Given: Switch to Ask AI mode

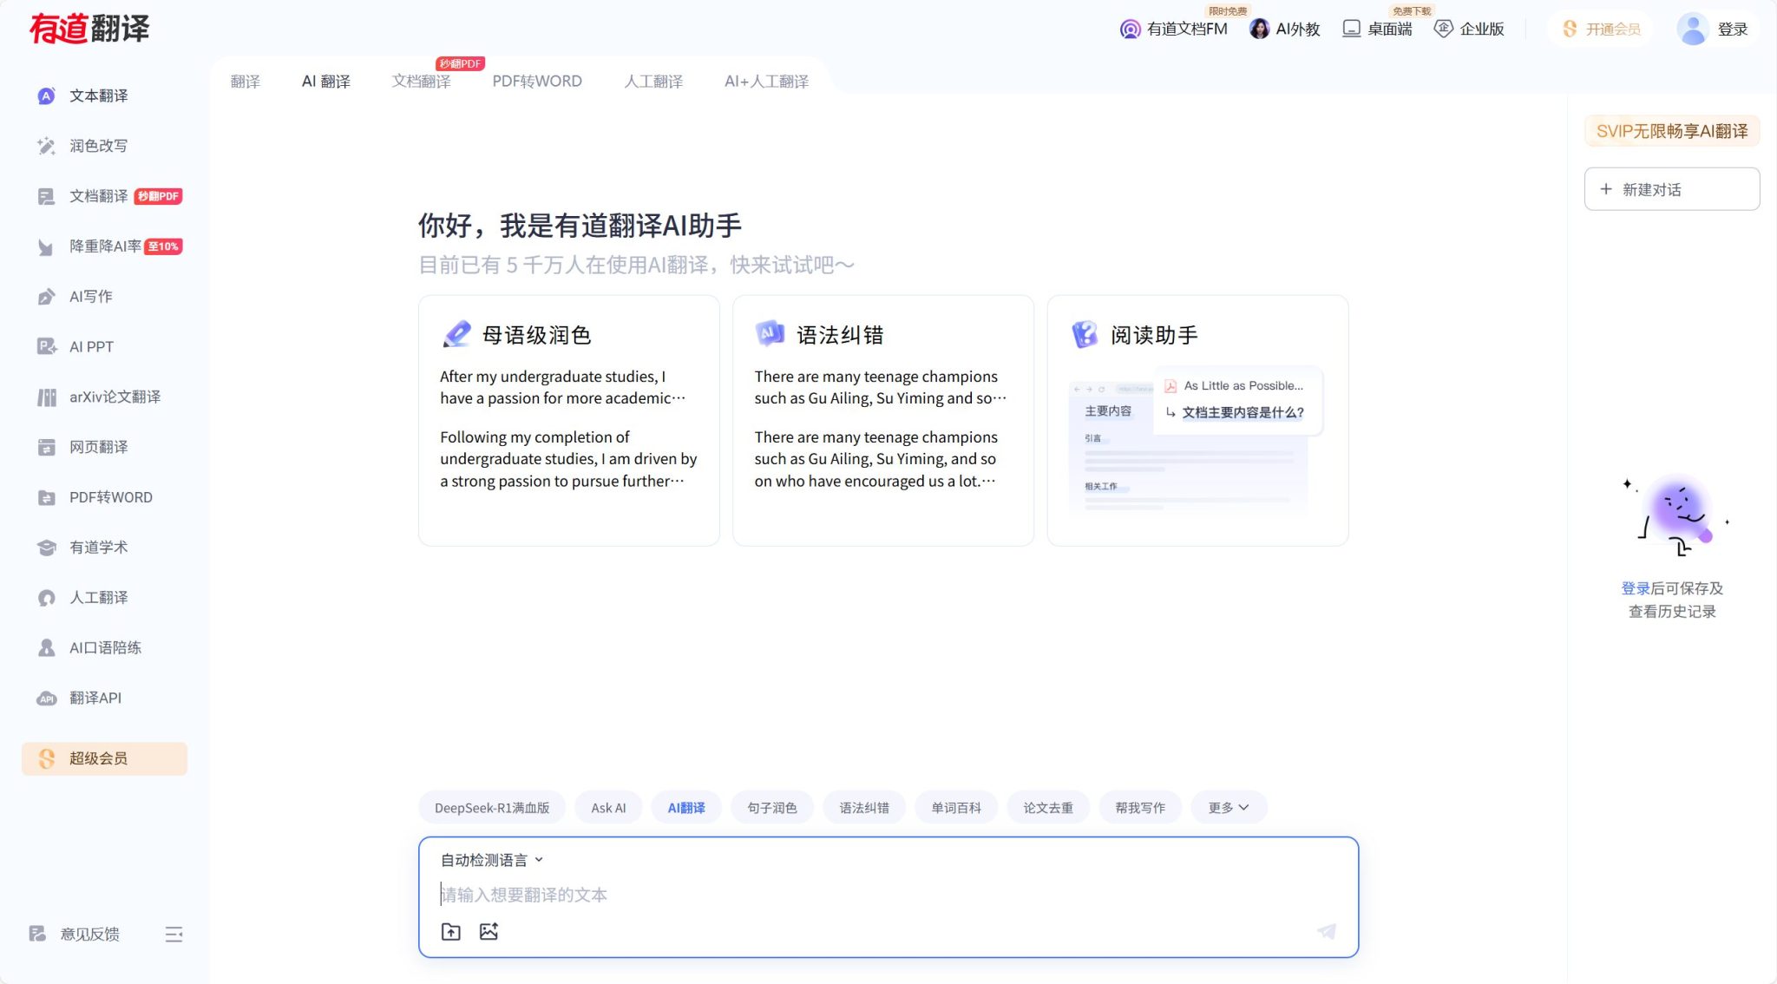Looking at the screenshot, I should pos(607,807).
